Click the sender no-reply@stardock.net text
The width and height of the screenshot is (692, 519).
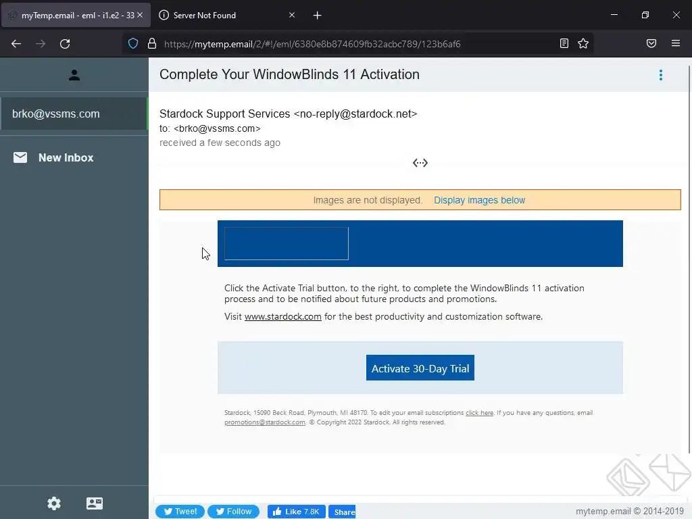point(355,114)
